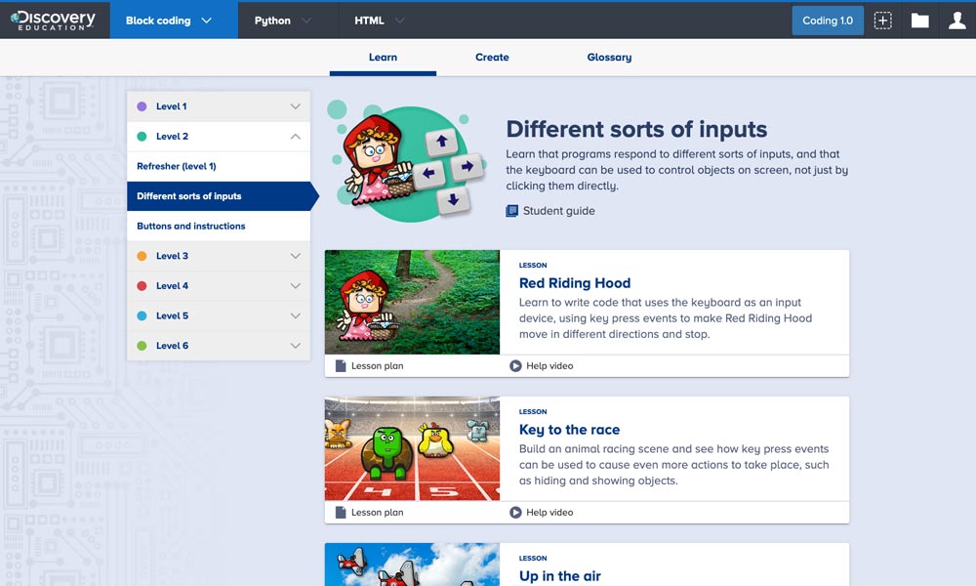976x586 pixels.
Task: Click the blue Level 5 dot
Action: (x=142, y=315)
